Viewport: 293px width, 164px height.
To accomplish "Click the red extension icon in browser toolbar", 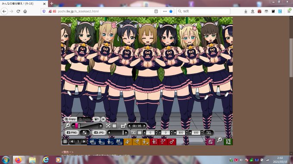I will 259,11.
